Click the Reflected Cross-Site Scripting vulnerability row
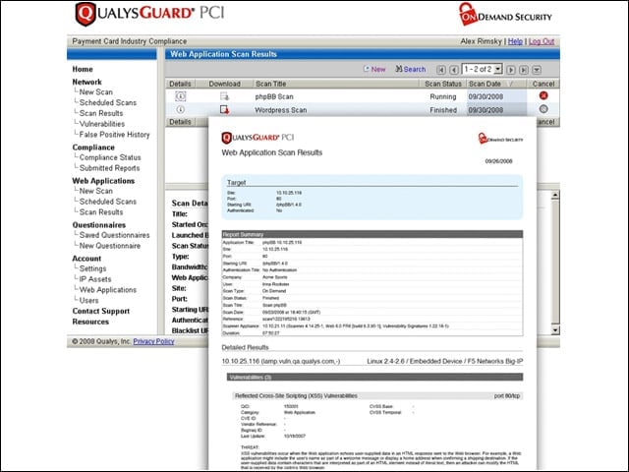The height and width of the screenshot is (472, 629). [377, 395]
